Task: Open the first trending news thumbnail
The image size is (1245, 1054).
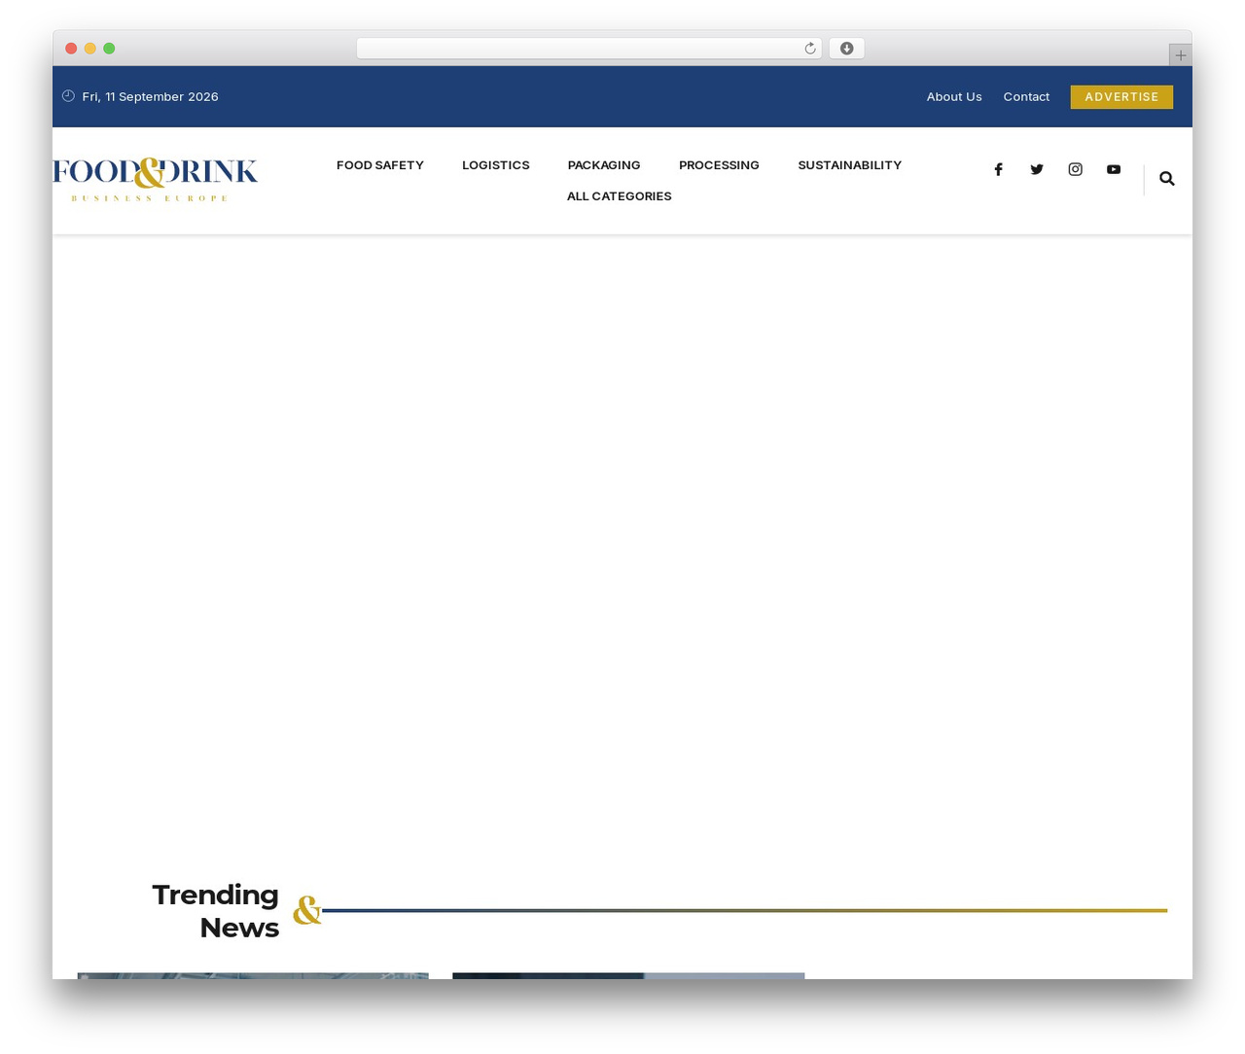Action: click(253, 975)
